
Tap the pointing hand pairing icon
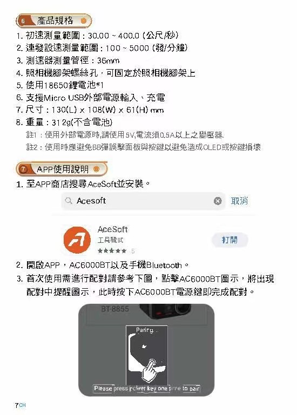coord(149,370)
